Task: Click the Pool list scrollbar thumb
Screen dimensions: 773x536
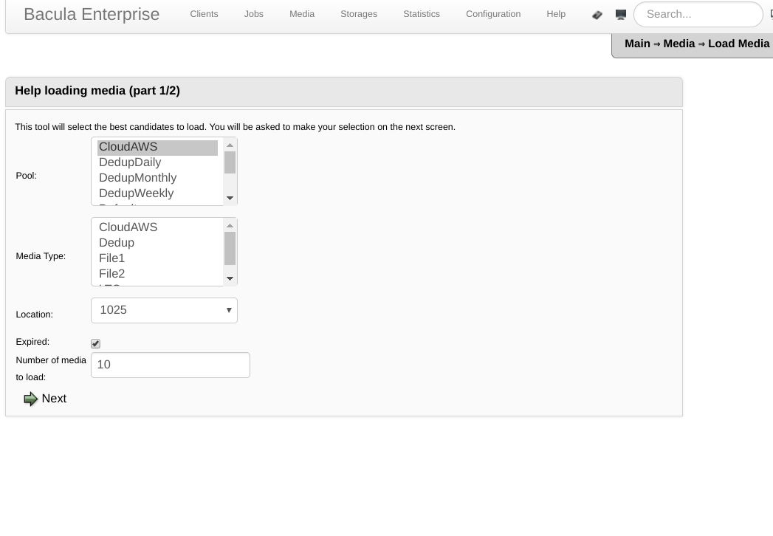Action: [230, 162]
